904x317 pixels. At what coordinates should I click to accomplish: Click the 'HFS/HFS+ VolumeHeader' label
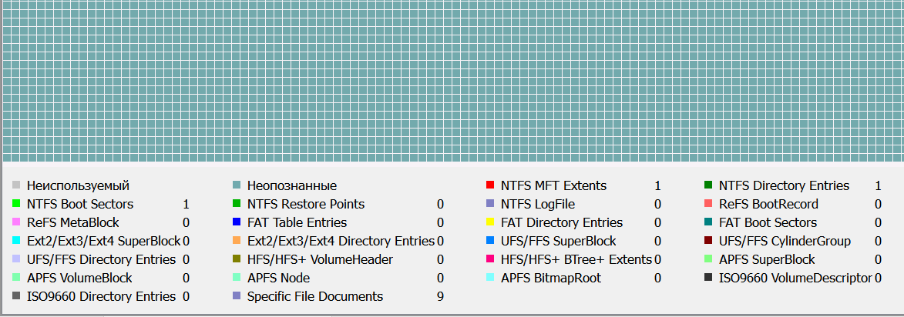pos(320,259)
